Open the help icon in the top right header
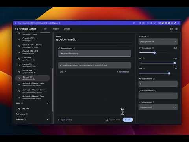189x142 pixels. point(172,29)
